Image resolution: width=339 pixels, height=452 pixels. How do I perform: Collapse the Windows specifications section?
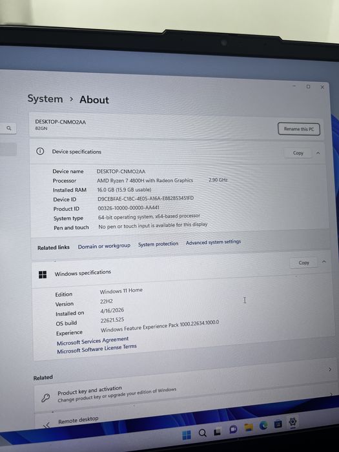point(324,262)
